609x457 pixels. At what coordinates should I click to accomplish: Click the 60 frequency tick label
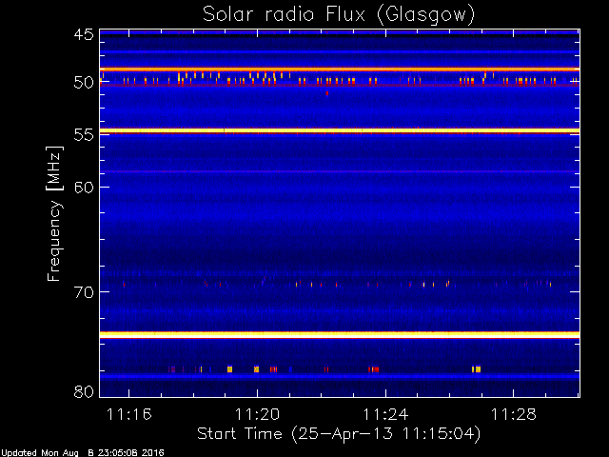pyautogui.click(x=84, y=187)
